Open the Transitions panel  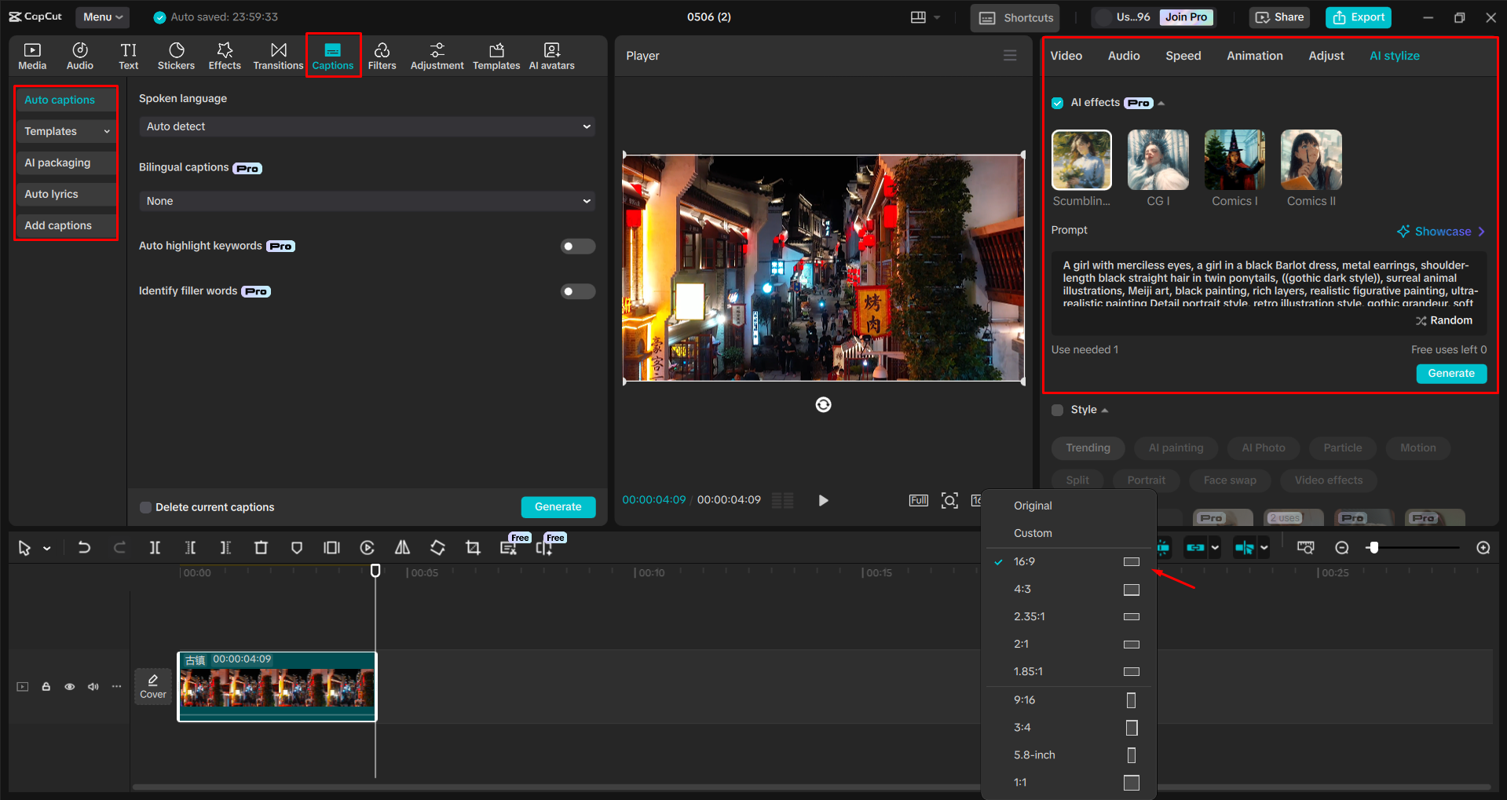coord(278,55)
